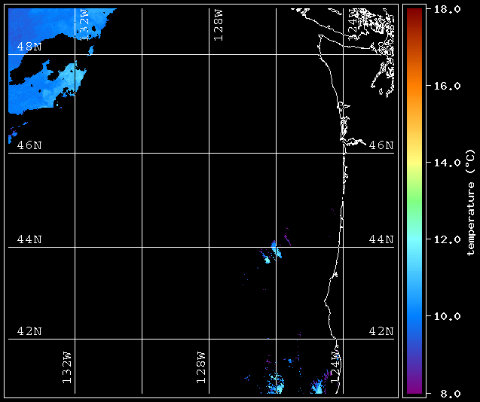Click the right-side 46N latitude label

pos(381,145)
